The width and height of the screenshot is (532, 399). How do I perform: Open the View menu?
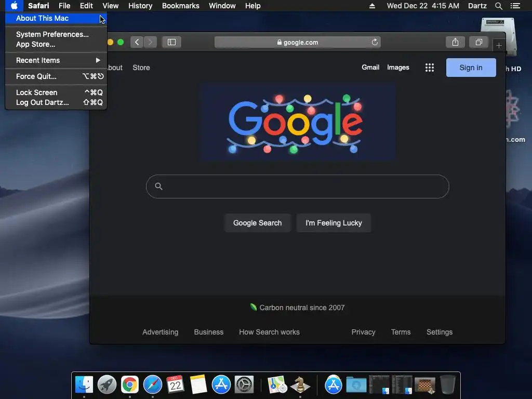[x=111, y=6]
